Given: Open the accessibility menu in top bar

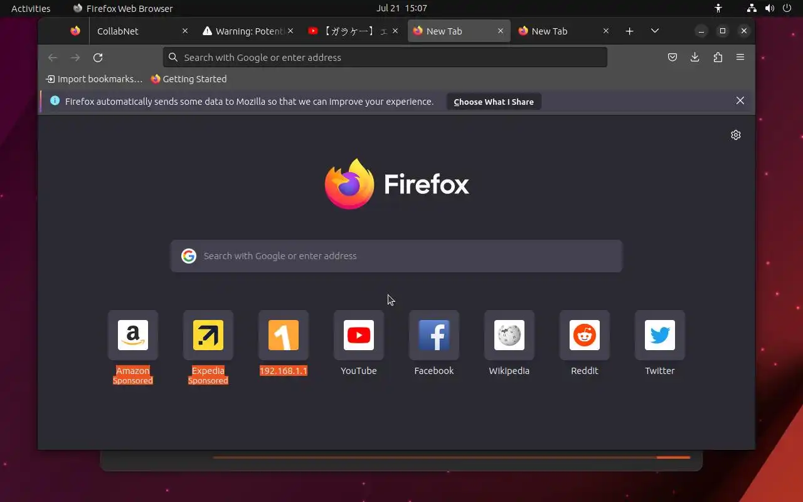Looking at the screenshot, I should point(718,8).
